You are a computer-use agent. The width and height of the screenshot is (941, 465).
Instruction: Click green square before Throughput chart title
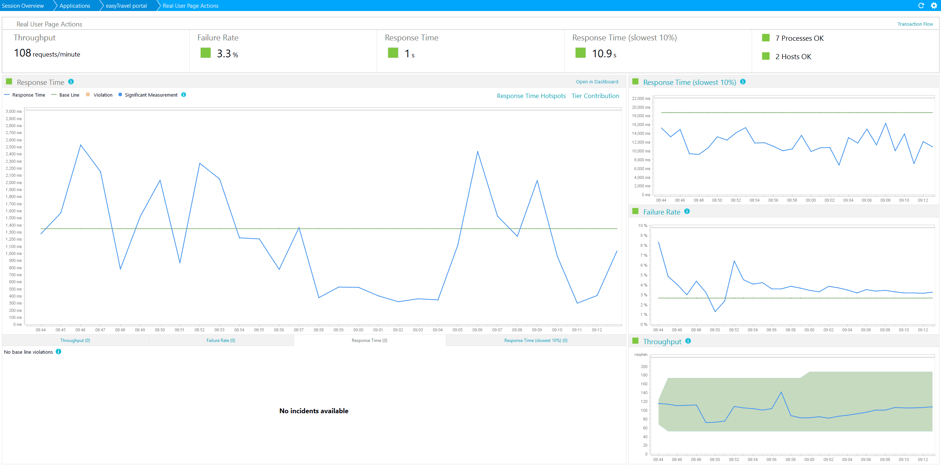(x=635, y=341)
